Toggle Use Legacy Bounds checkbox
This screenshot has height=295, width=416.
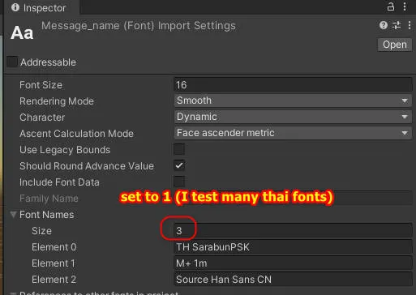[179, 149]
